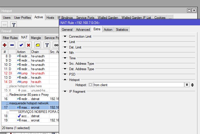Click the Hotspot window filter funnel icon

coord(14,25)
